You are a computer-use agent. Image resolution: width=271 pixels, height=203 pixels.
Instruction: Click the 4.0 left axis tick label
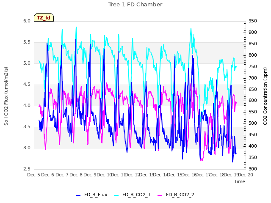click(27, 106)
